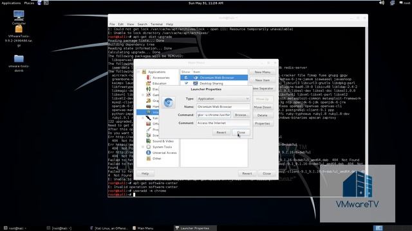The image size is (412, 231).
Task: Expand the Kali Linux submenu in tree
Action: click(143, 118)
